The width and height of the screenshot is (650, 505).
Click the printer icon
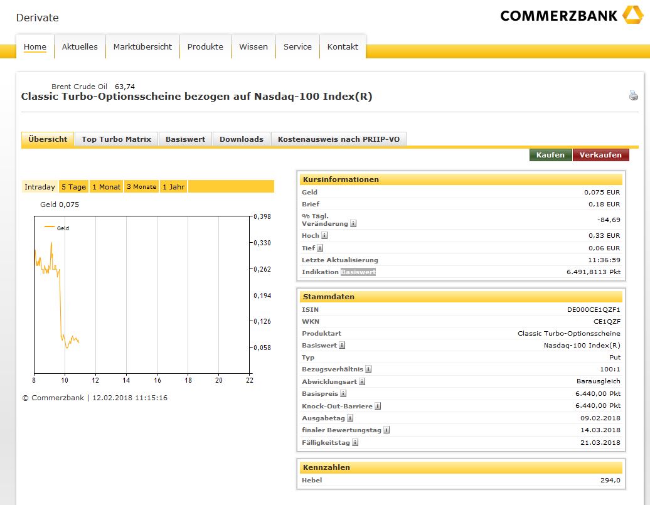point(633,96)
